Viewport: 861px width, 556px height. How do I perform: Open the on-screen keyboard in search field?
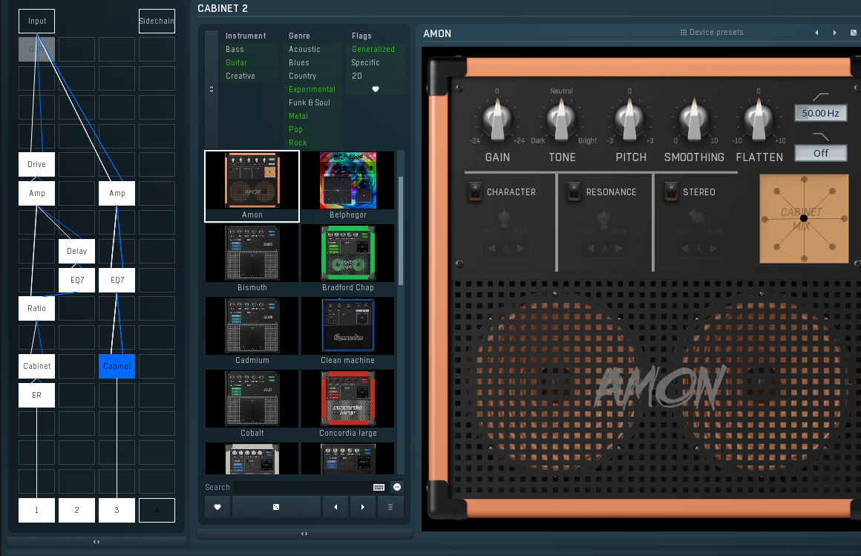[379, 487]
